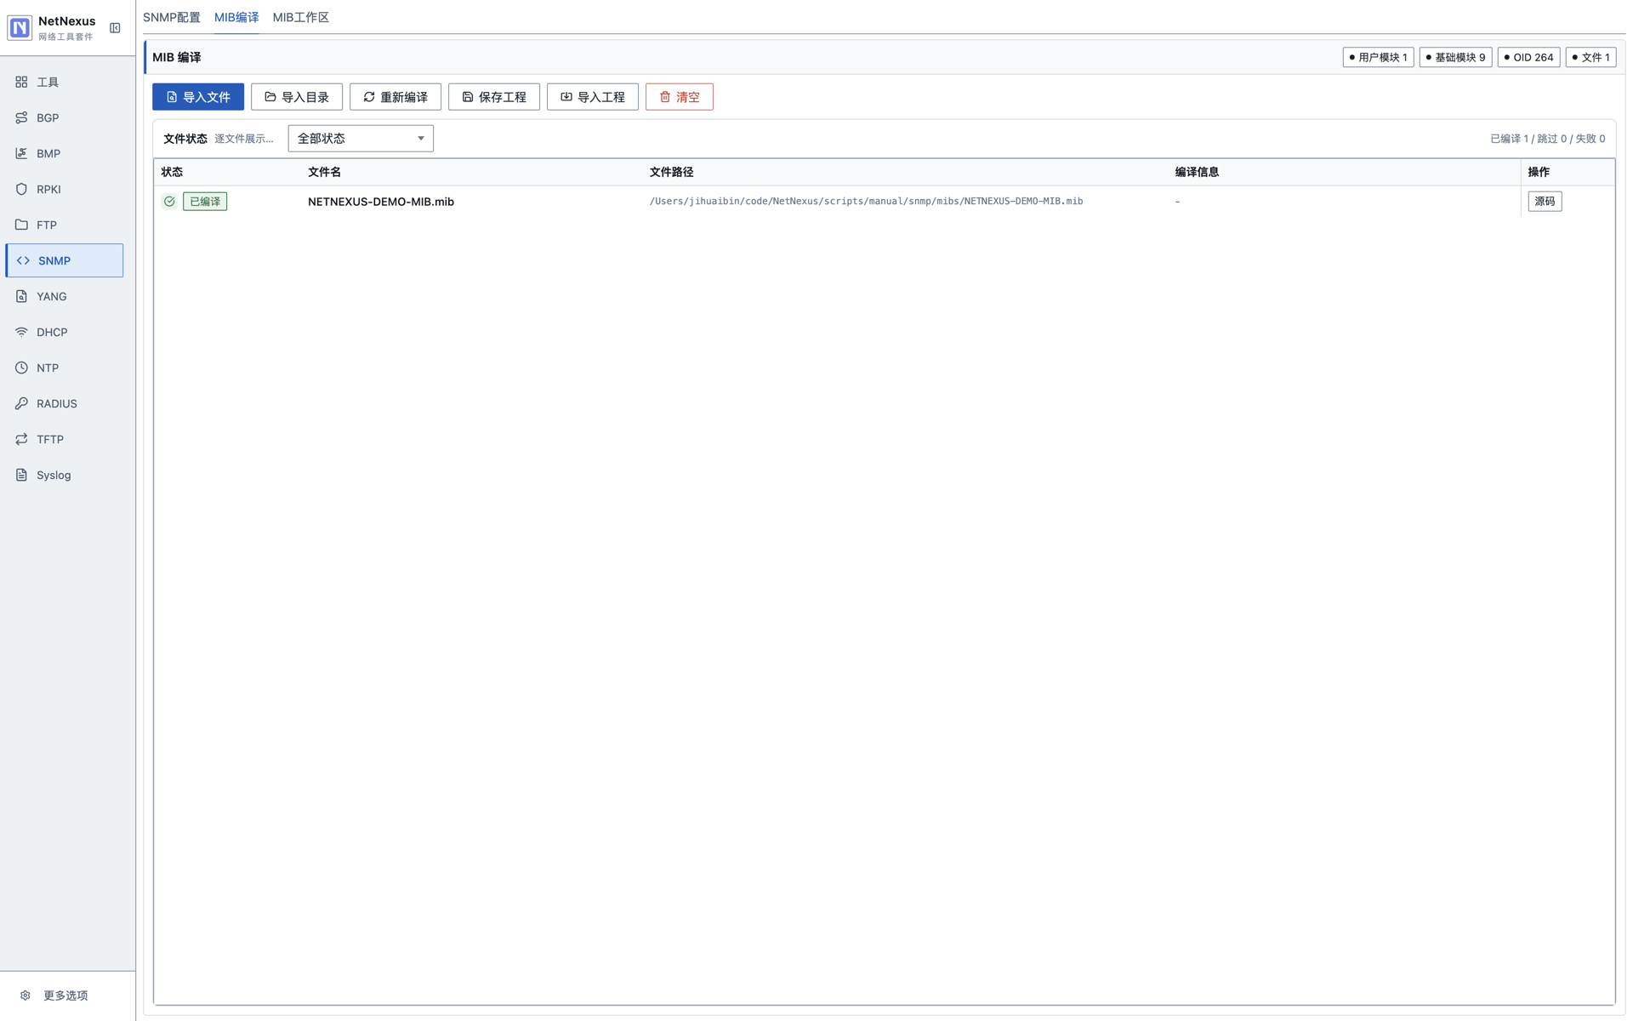The image size is (1633, 1021).
Task: Click the file path of NETNEXUS-DEMO-MIB.mib
Action: coord(866,202)
